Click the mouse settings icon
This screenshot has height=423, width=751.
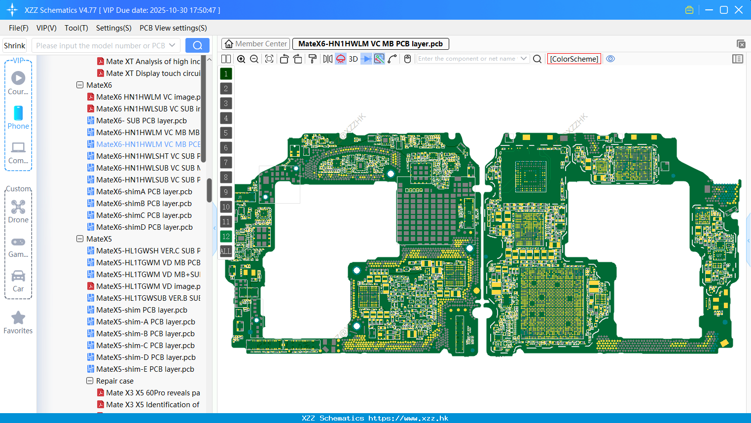point(407,59)
